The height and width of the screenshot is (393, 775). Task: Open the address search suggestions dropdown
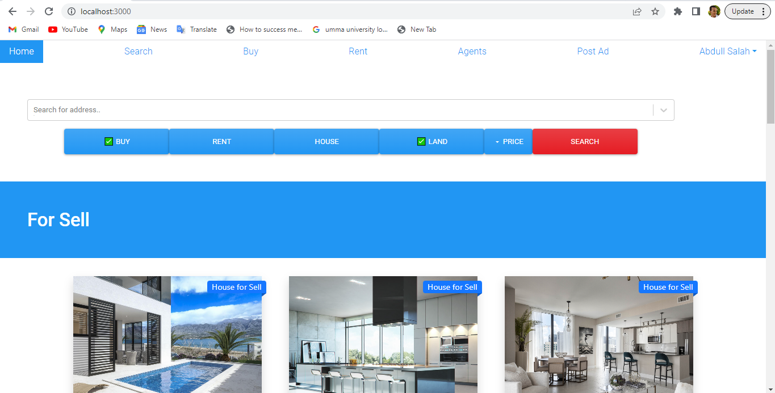[x=663, y=109]
